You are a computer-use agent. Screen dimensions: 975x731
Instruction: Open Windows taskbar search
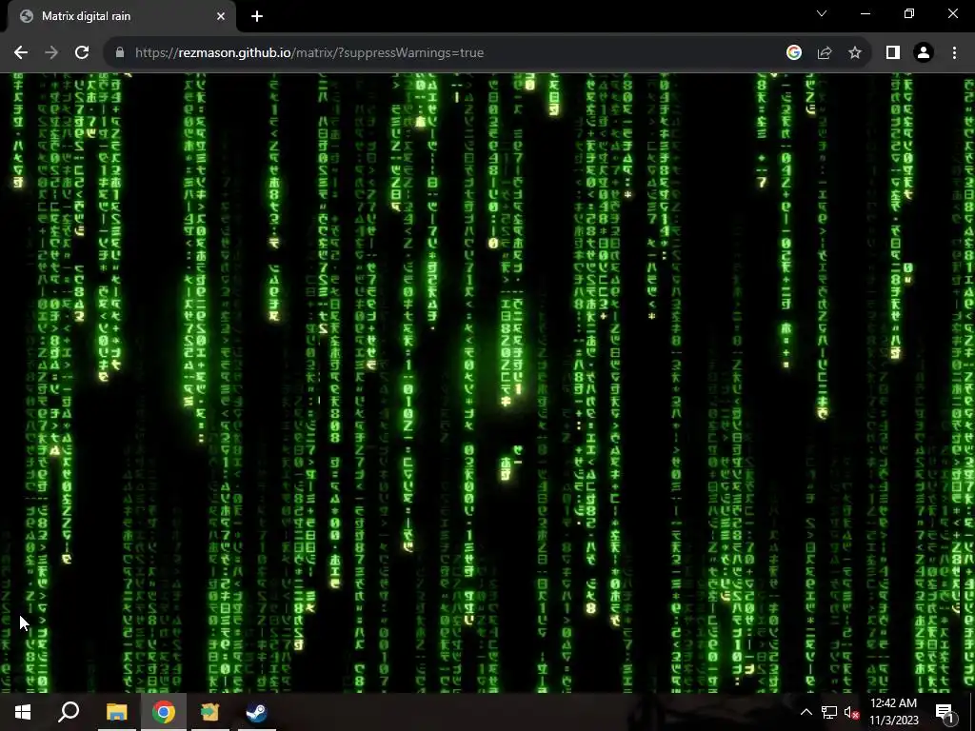(69, 712)
